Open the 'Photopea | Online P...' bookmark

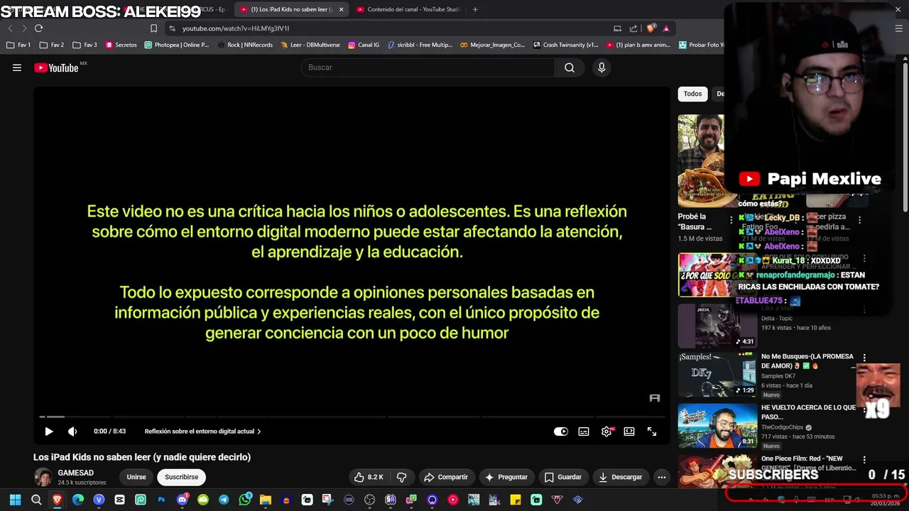click(x=177, y=45)
